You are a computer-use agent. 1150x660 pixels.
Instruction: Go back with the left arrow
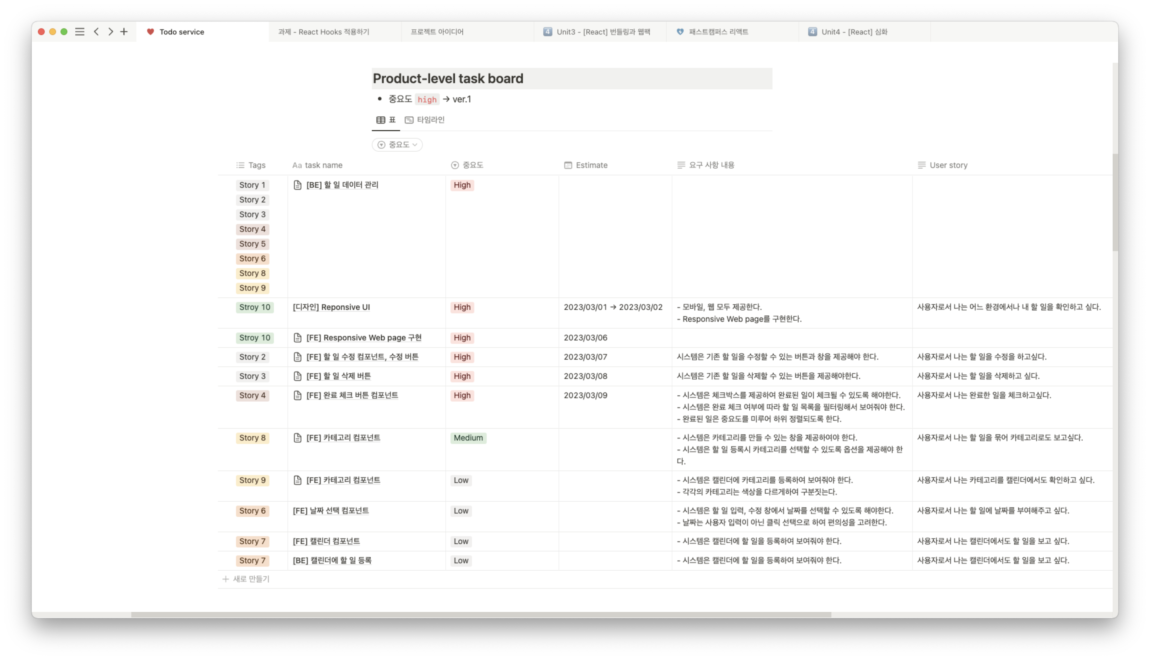tap(96, 32)
